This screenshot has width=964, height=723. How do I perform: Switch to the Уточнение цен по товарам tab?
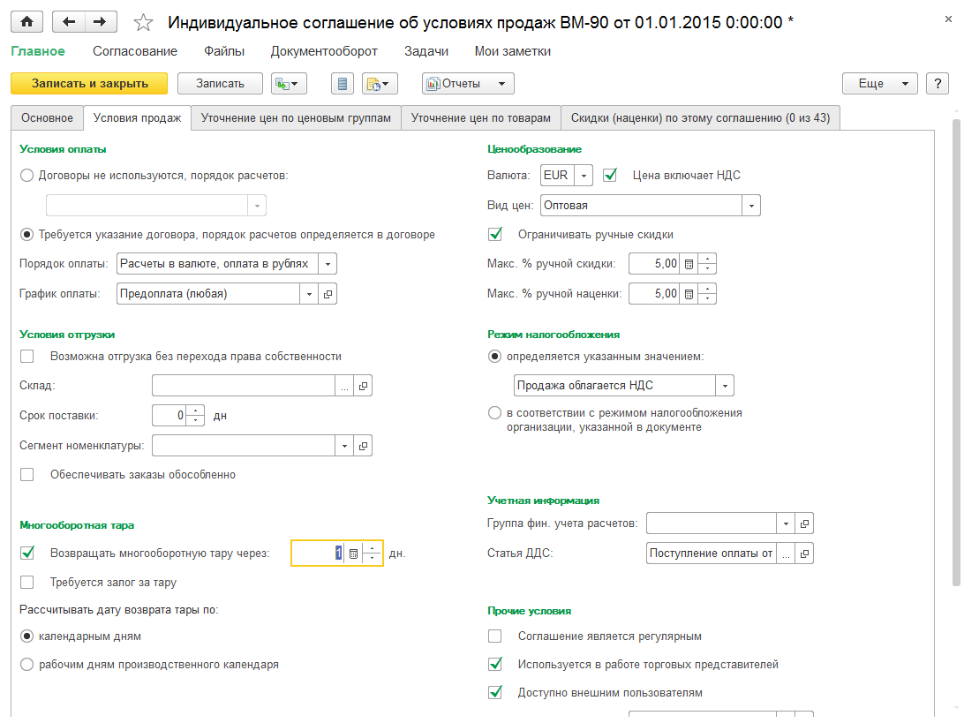480,117
